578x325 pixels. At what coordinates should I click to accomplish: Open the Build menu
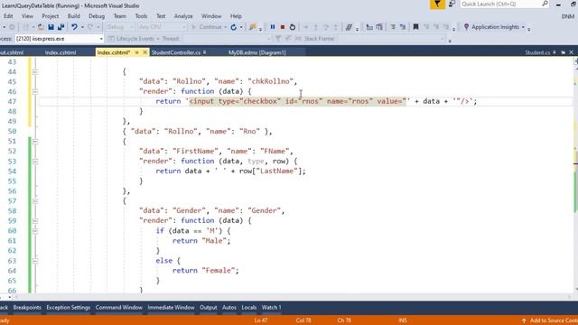74,16
